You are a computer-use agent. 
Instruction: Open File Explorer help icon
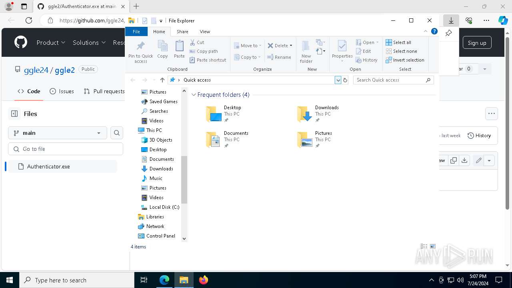pyautogui.click(x=434, y=31)
